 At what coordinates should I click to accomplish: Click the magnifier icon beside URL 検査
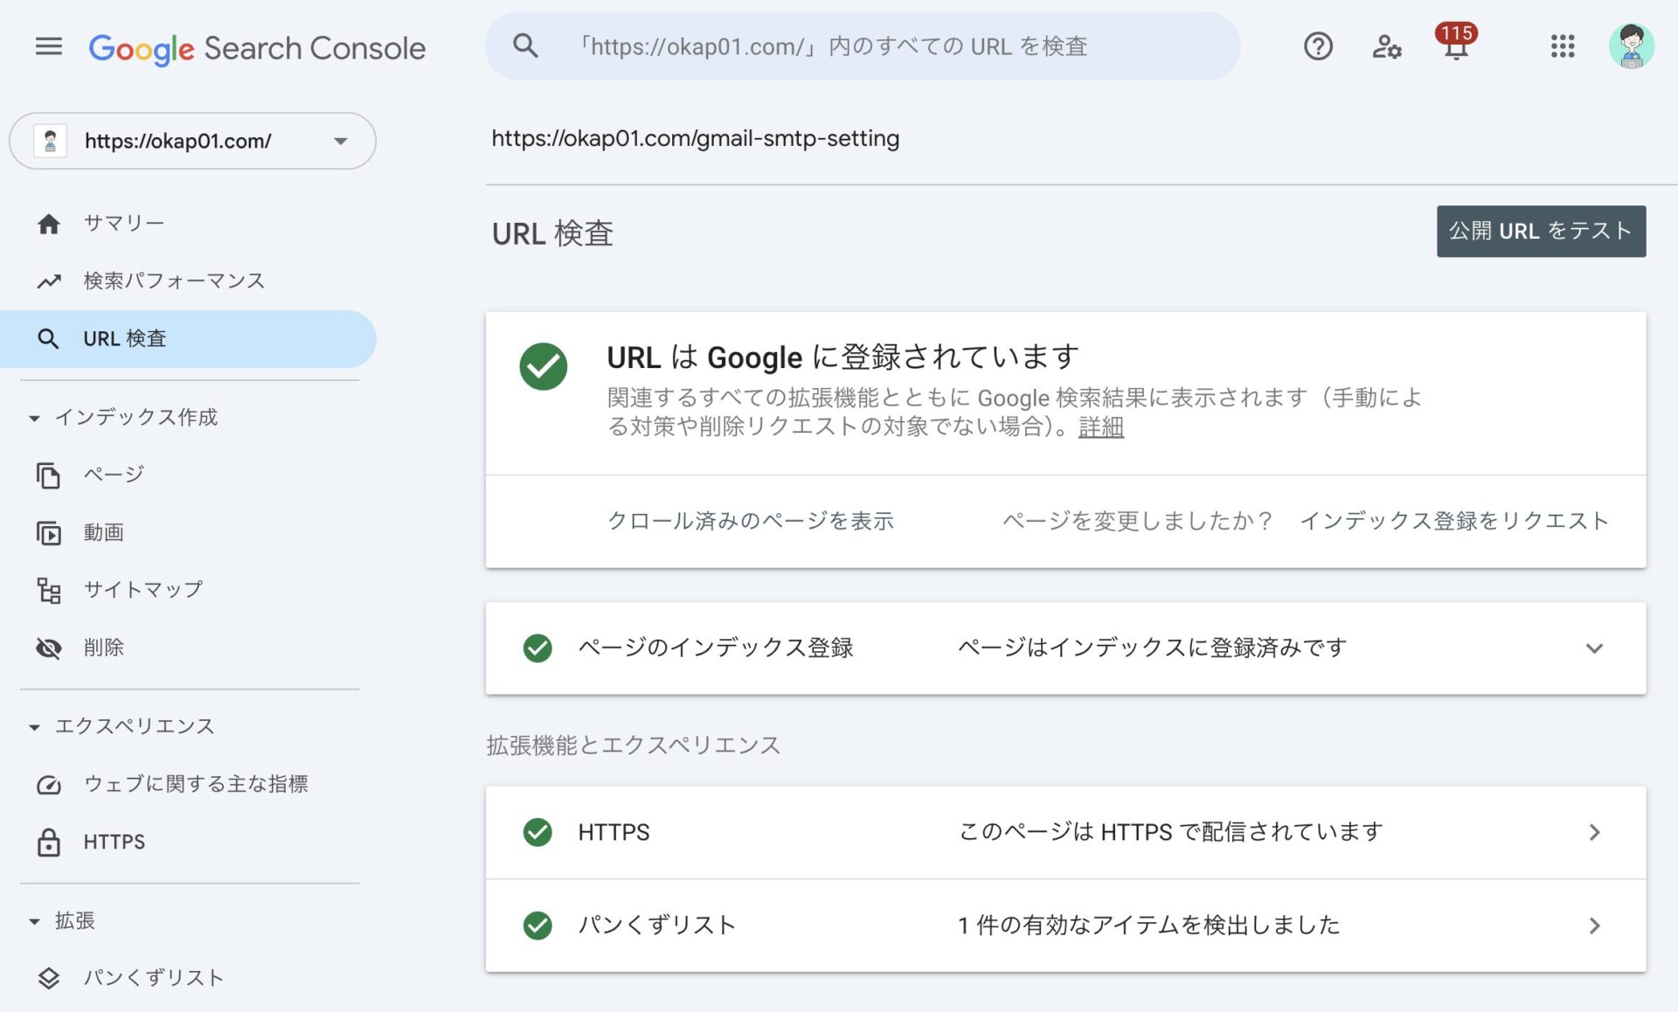click(49, 339)
